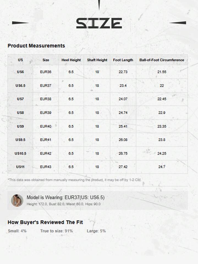Click the Ball-of-Foot Circumference column header
198x264 pixels.
point(162,60)
